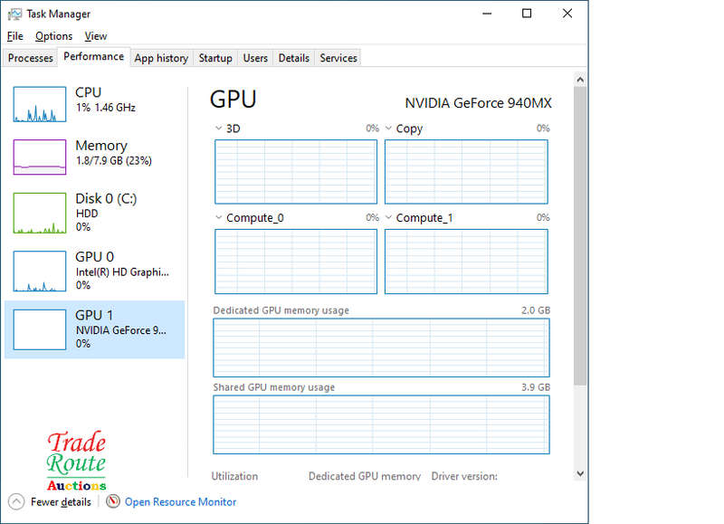Click the vertical scrollbar thumb
The image size is (724, 524).
(x=580, y=236)
